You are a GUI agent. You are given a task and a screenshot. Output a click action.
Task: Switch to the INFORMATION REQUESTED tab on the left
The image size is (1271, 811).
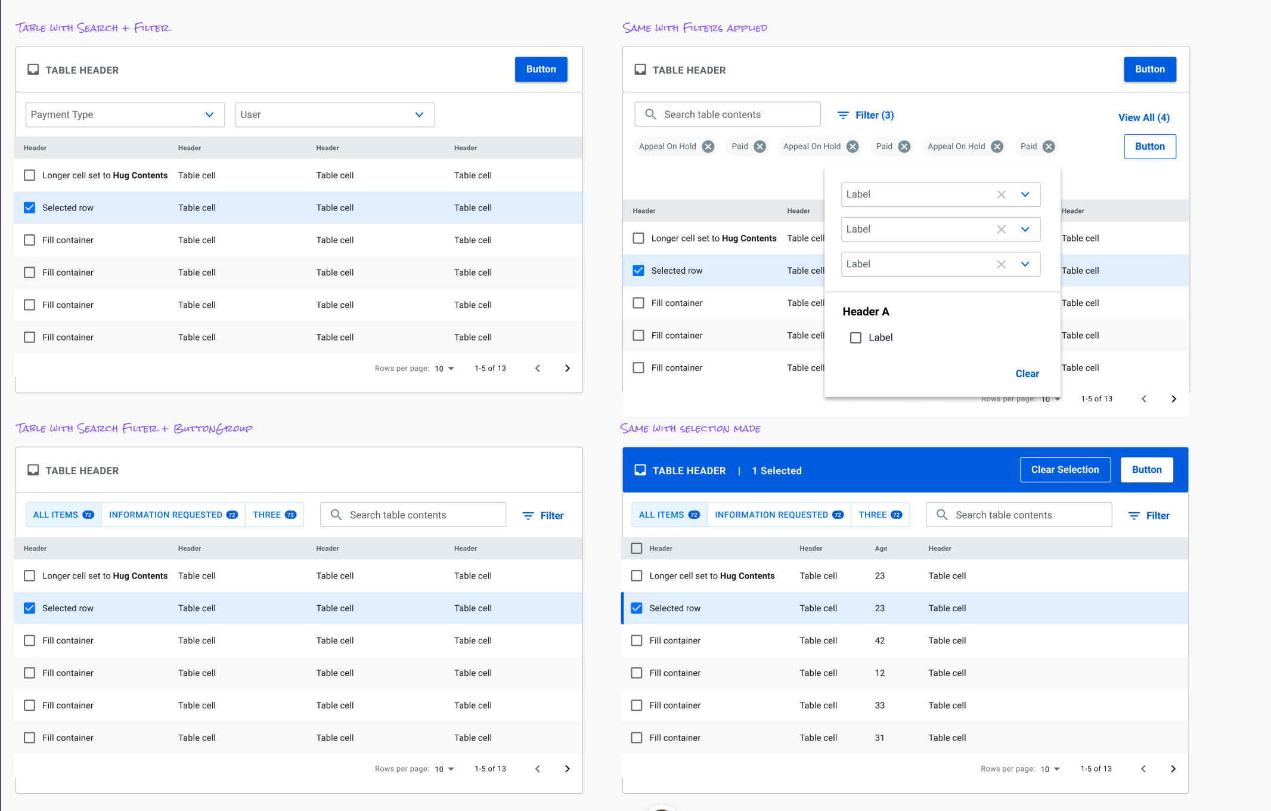(x=173, y=515)
